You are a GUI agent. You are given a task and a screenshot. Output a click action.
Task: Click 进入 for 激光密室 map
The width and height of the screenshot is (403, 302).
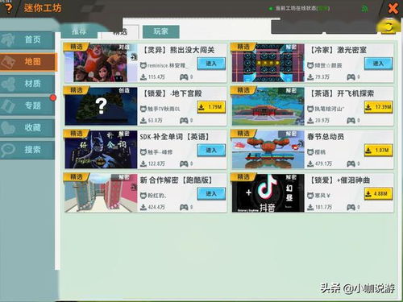(x=378, y=64)
